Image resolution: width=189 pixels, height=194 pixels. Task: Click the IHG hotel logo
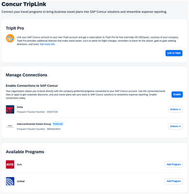pyautogui.click(x=10, y=126)
